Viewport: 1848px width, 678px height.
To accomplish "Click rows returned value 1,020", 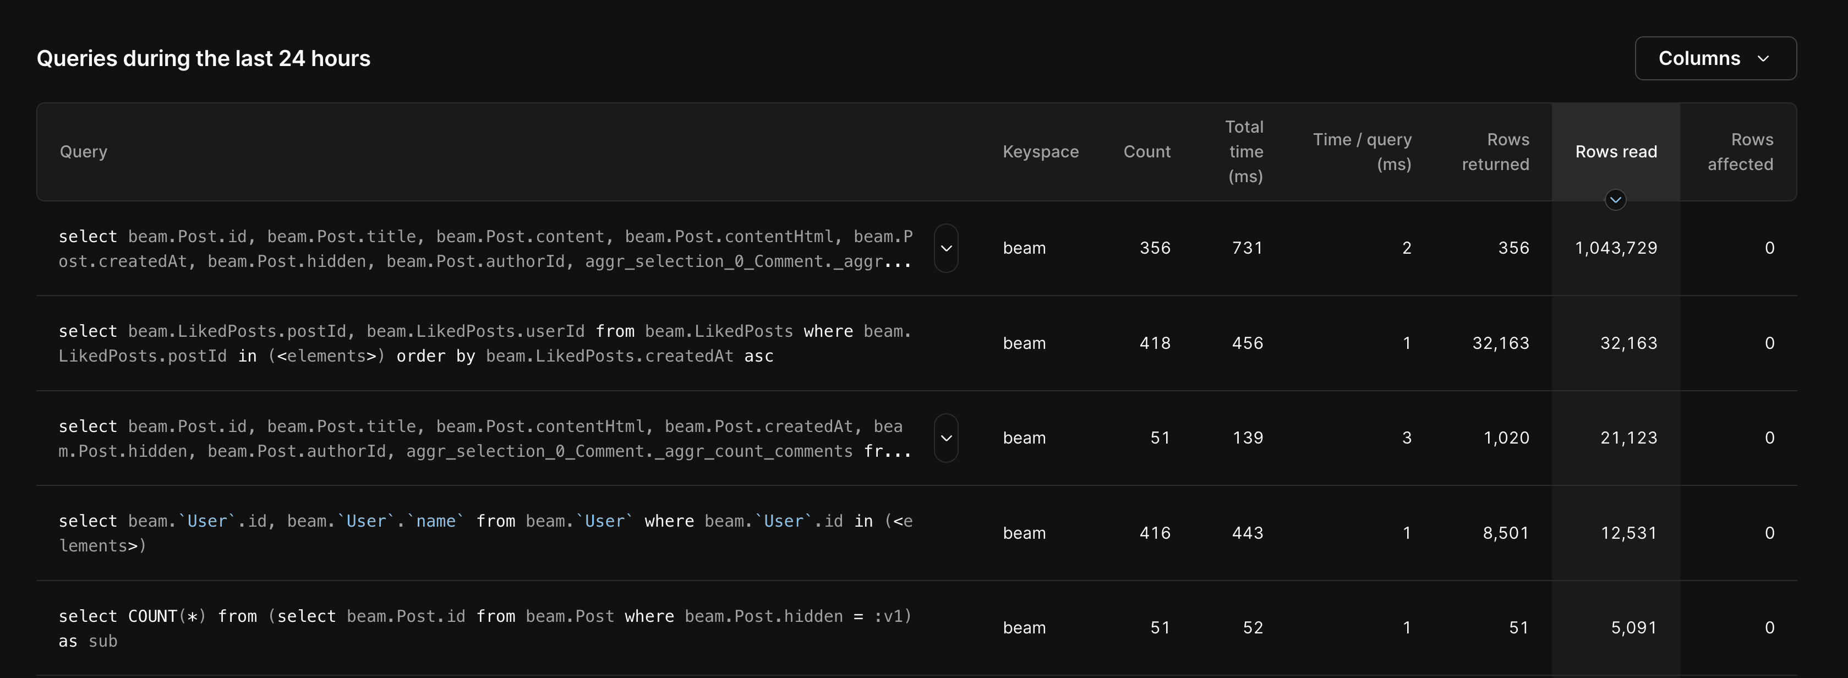I will click(1506, 438).
